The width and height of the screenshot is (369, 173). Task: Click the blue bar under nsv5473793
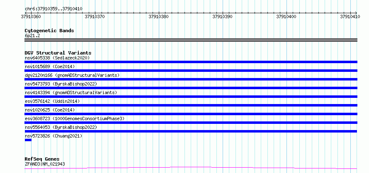[191, 88]
